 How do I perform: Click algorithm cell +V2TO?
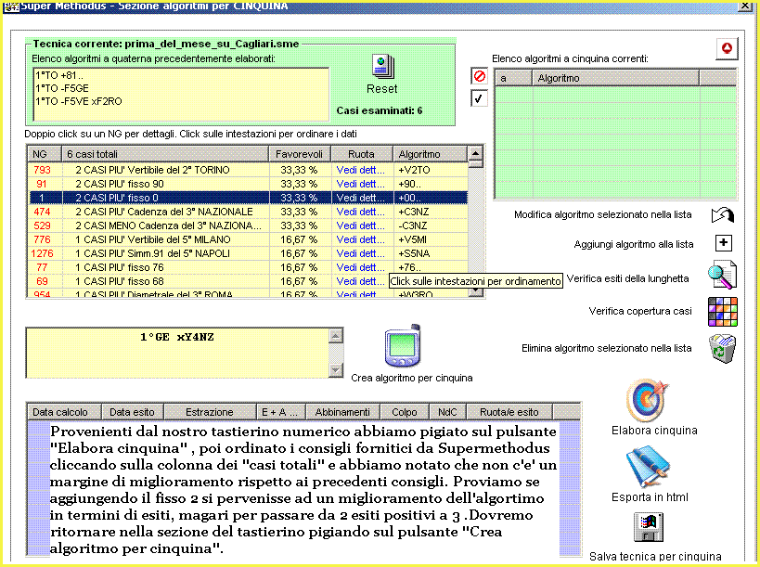pos(414,170)
